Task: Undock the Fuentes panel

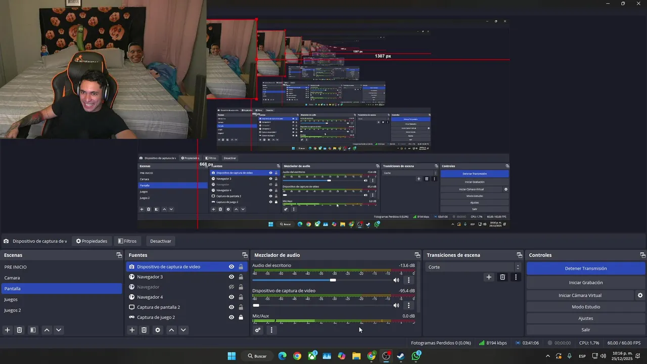Action: (245, 255)
